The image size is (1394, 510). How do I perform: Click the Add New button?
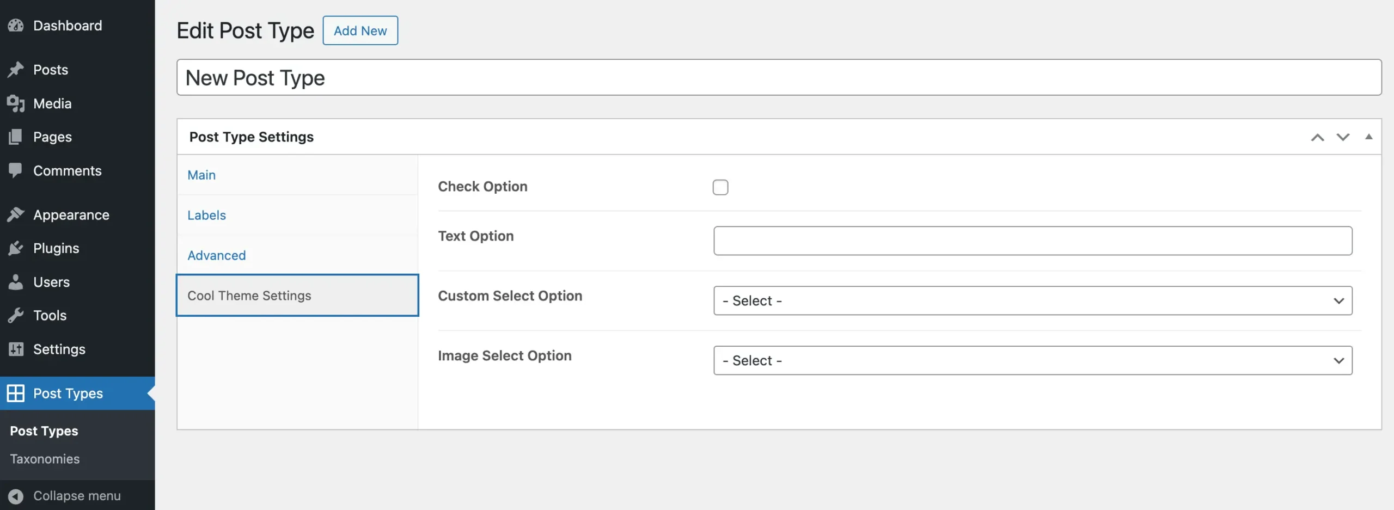coord(360,30)
